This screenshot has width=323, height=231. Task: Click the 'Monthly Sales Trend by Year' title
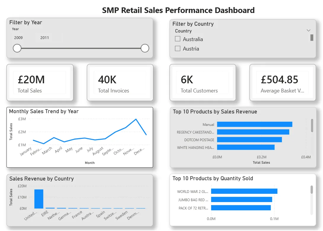[x=44, y=111]
